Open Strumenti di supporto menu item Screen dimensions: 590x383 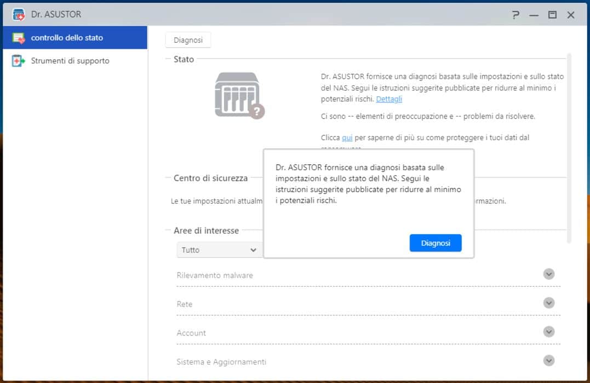(75, 61)
